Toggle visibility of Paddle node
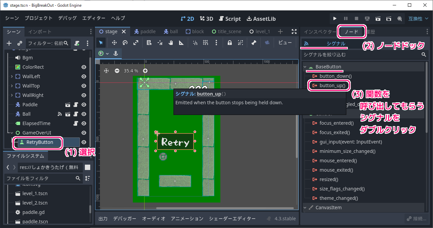Viewport: 433px width, 228px height. click(x=84, y=105)
